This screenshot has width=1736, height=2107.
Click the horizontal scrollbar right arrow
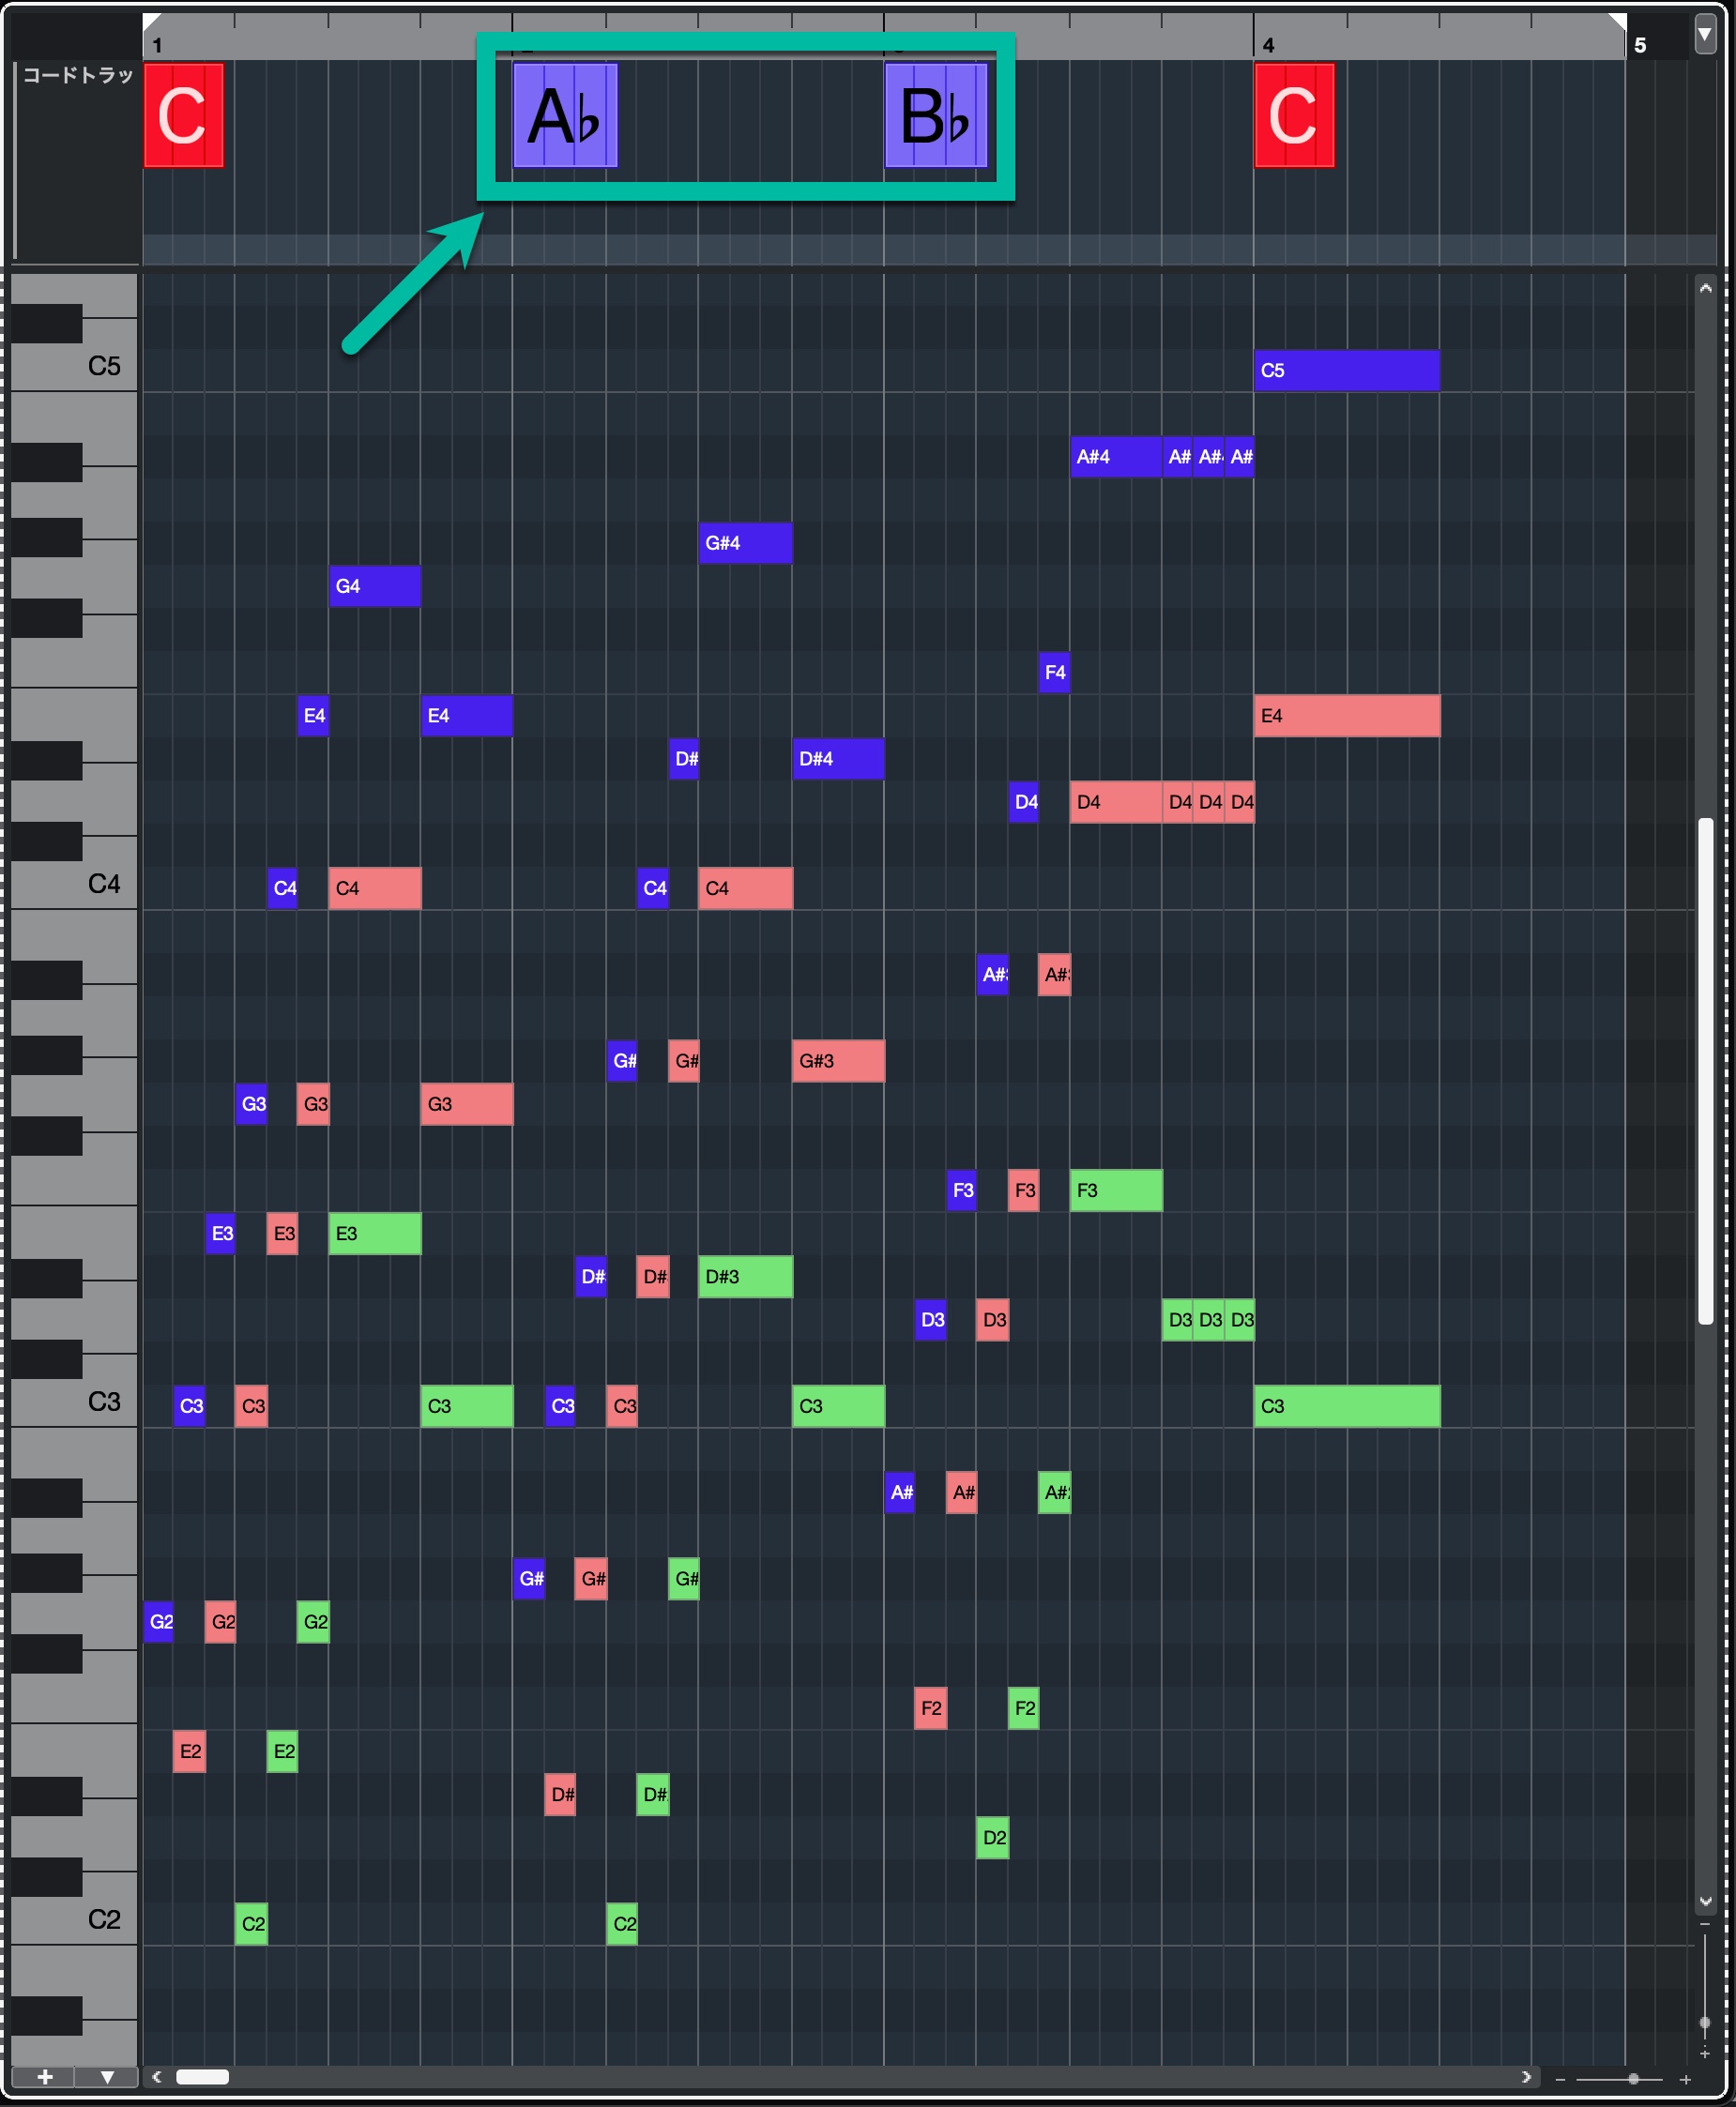tap(1526, 2077)
